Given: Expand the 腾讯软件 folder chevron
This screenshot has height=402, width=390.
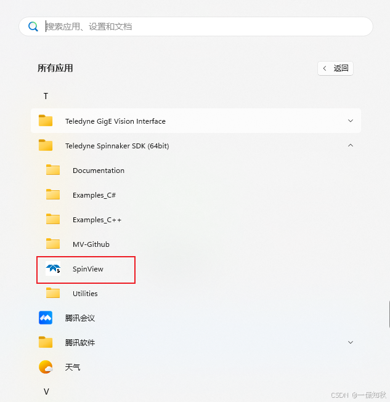Looking at the screenshot, I should point(351,342).
